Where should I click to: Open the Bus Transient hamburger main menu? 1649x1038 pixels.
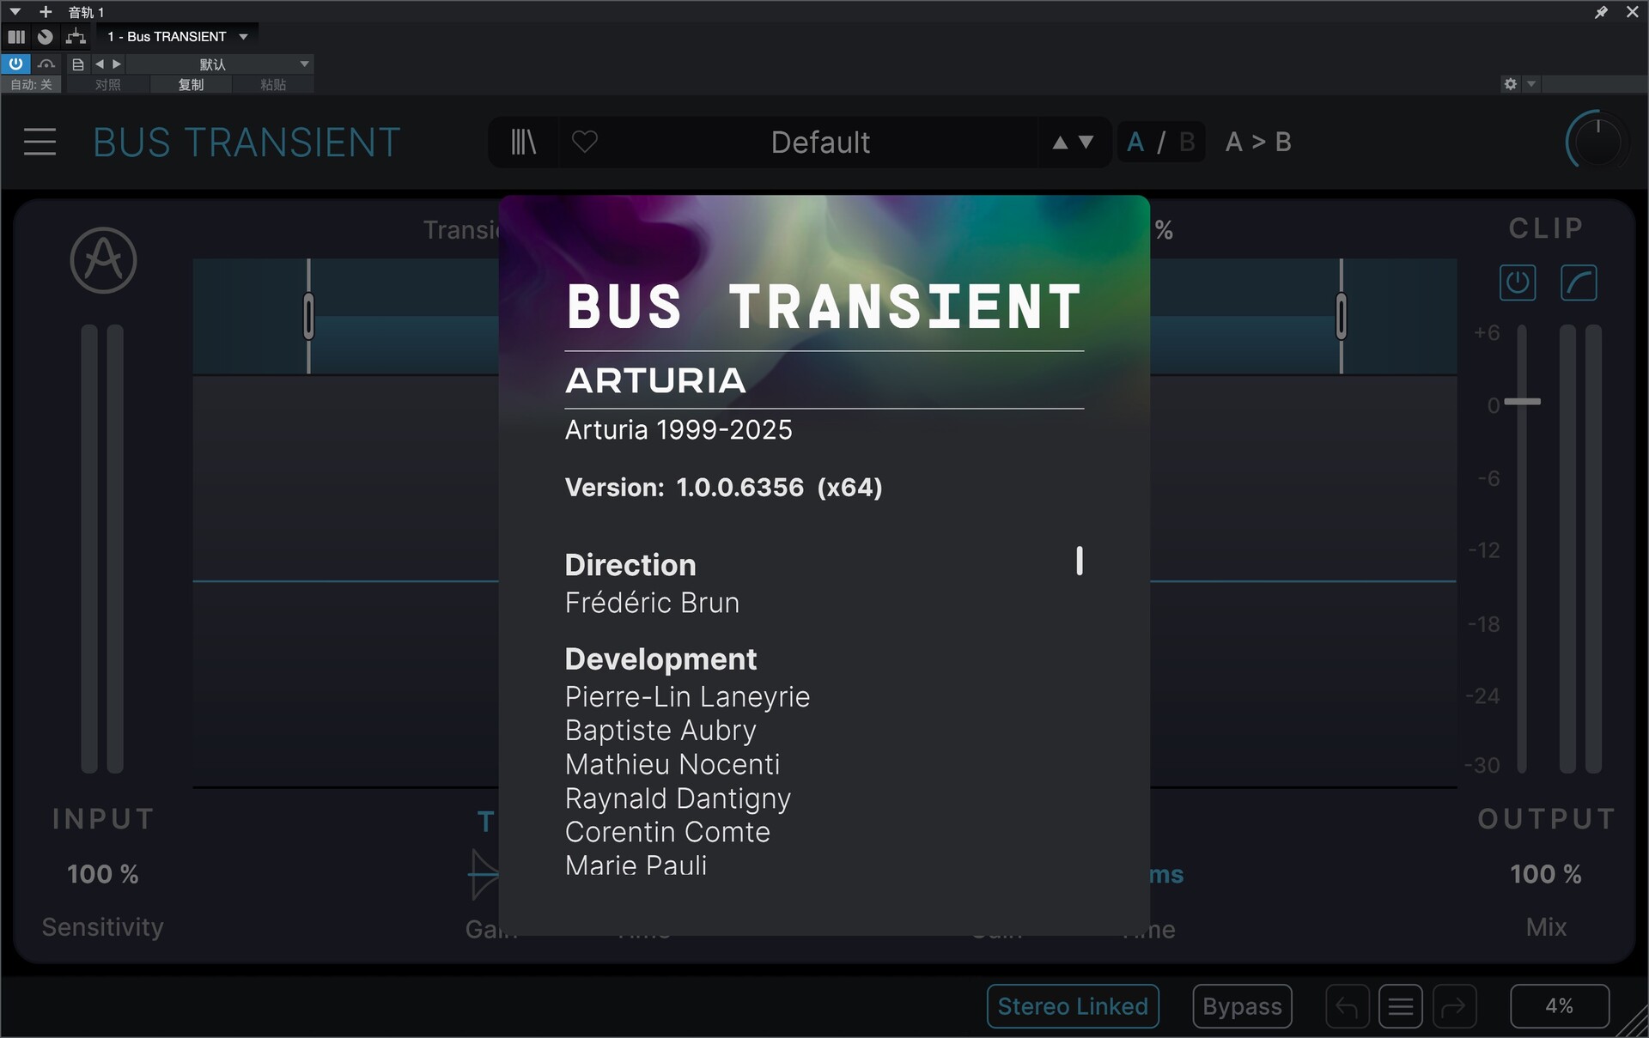tap(40, 142)
